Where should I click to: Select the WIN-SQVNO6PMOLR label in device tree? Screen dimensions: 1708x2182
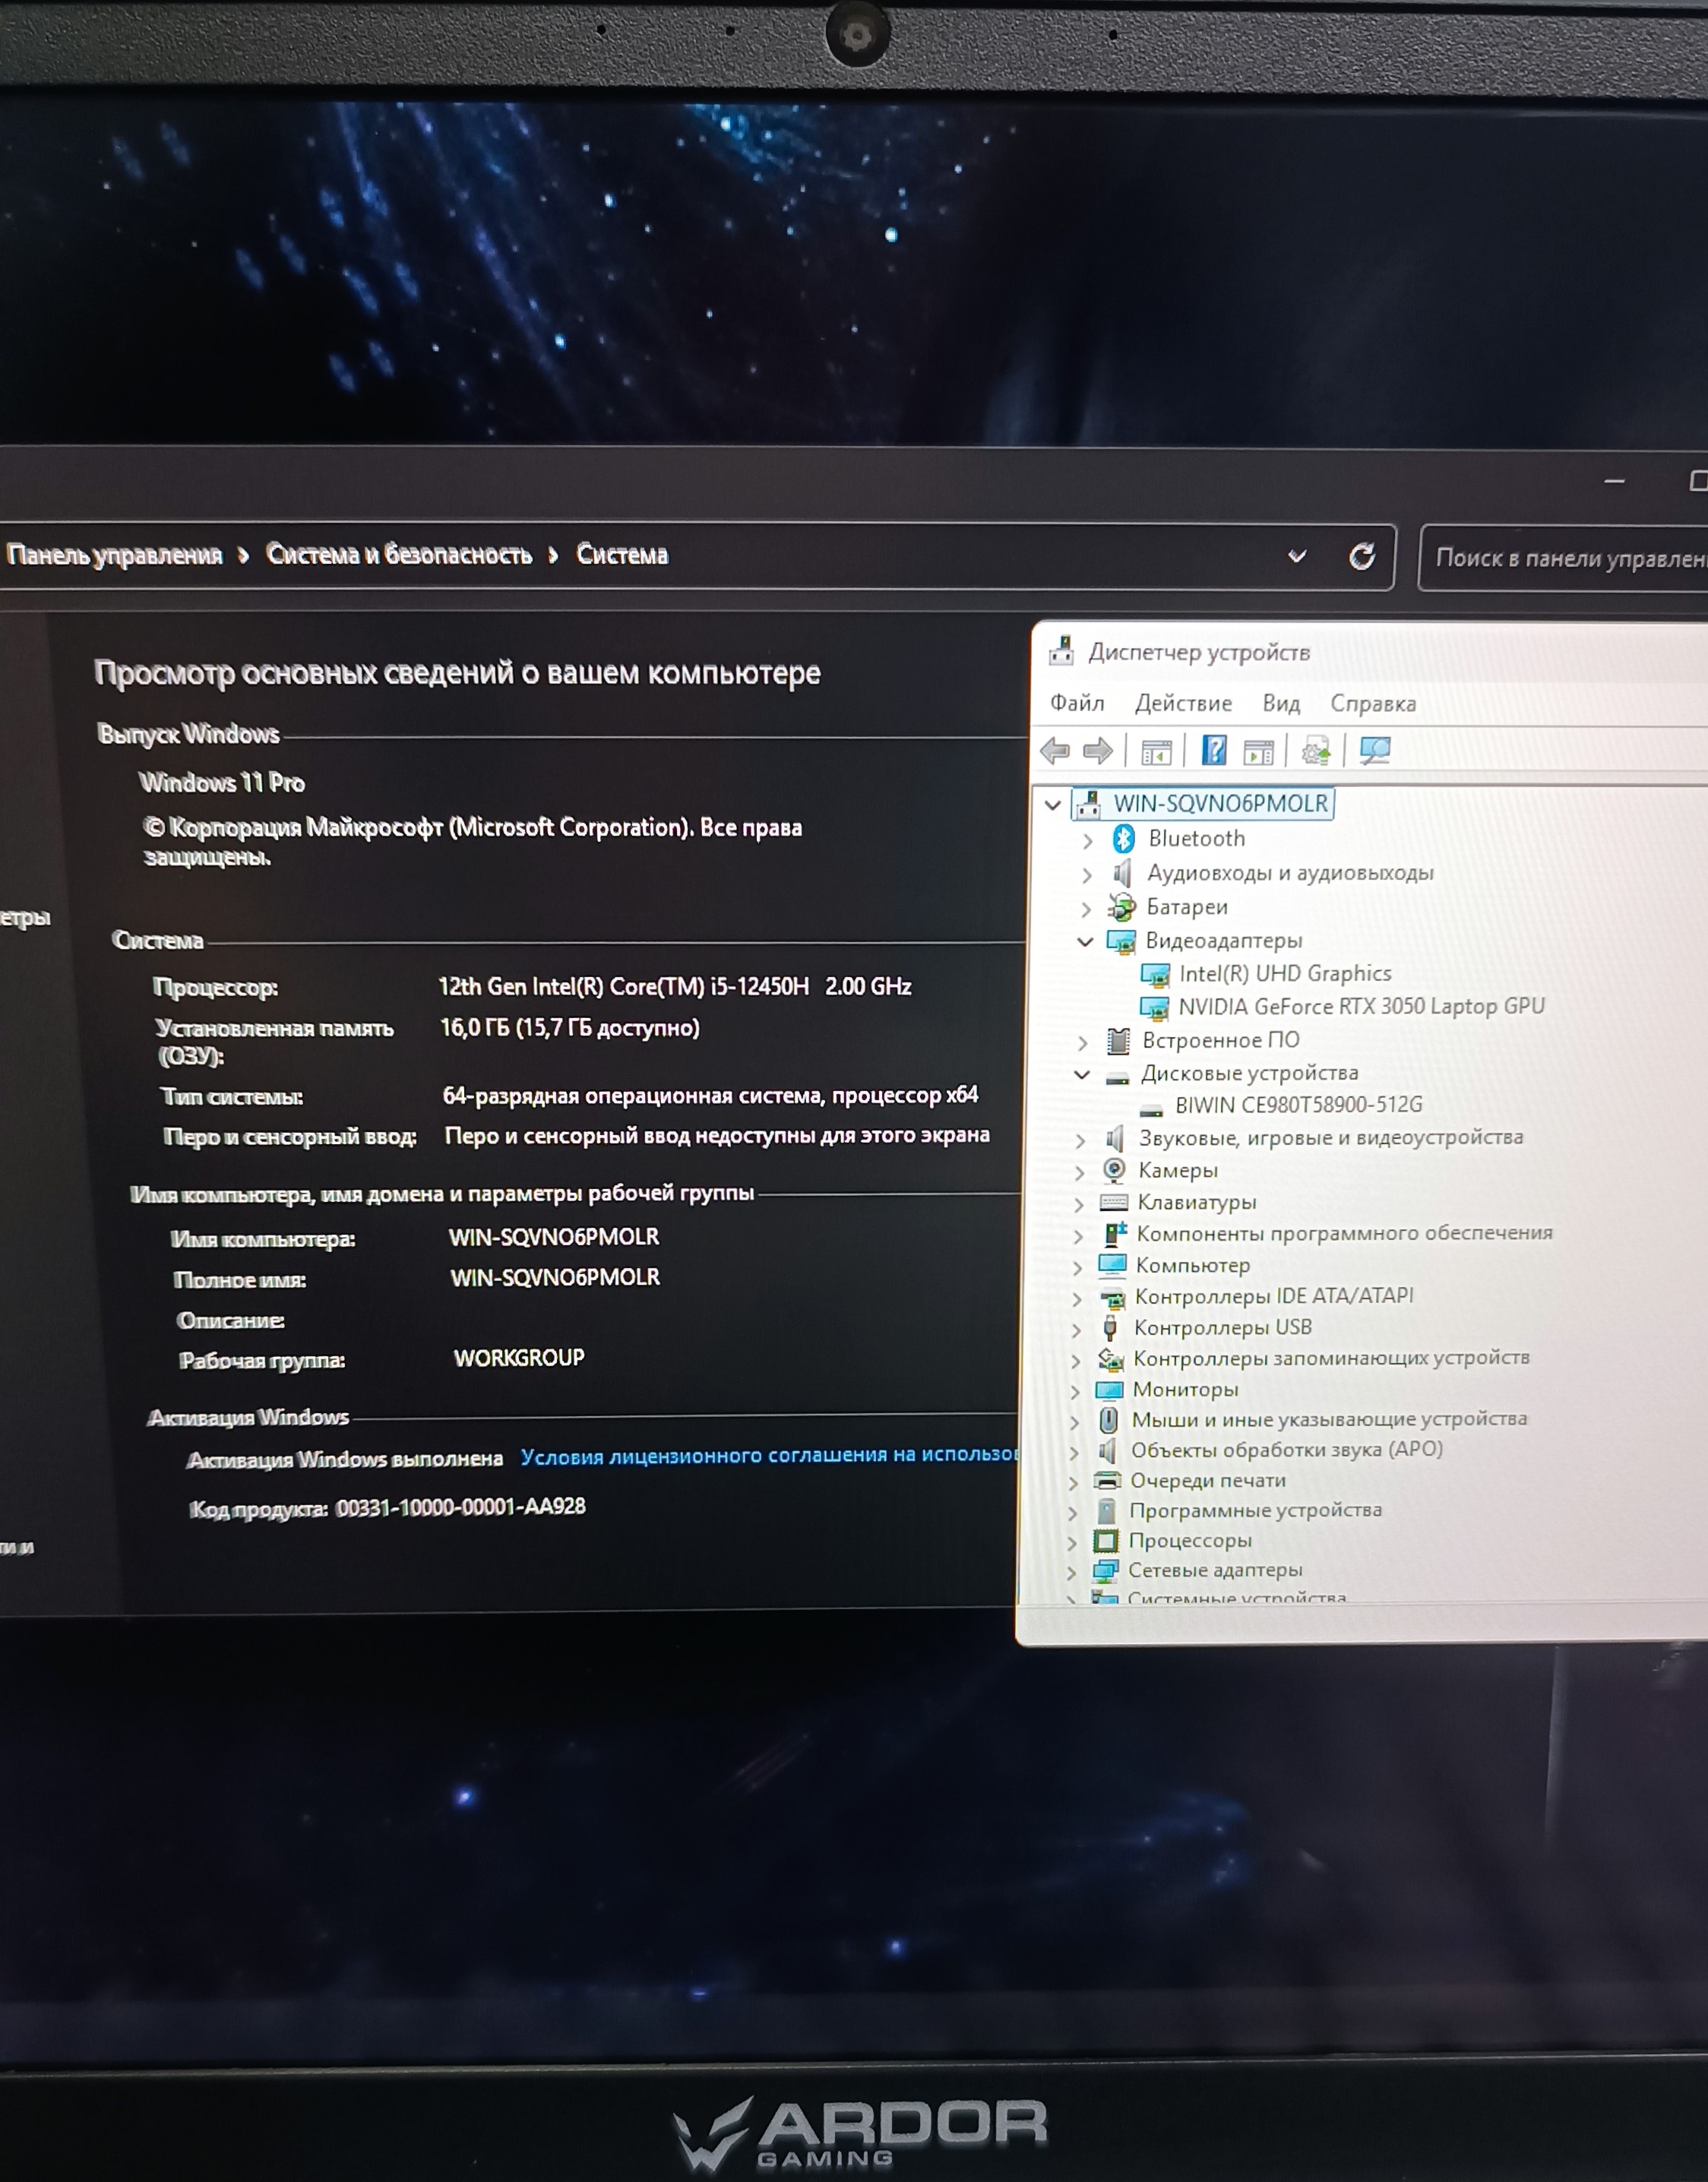coord(1221,803)
